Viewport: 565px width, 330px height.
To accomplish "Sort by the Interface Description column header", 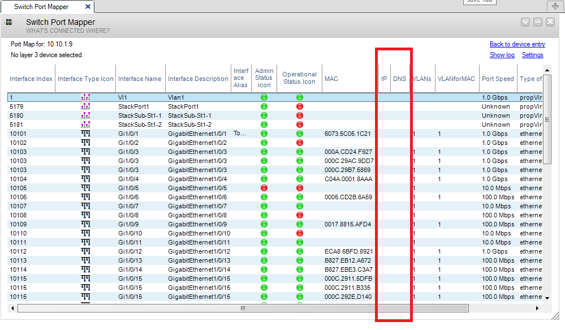I will coord(198,79).
